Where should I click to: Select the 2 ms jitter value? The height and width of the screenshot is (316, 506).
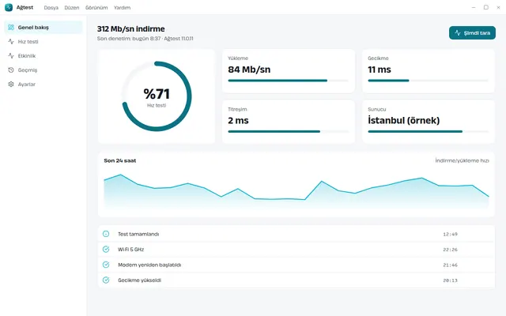pos(238,121)
